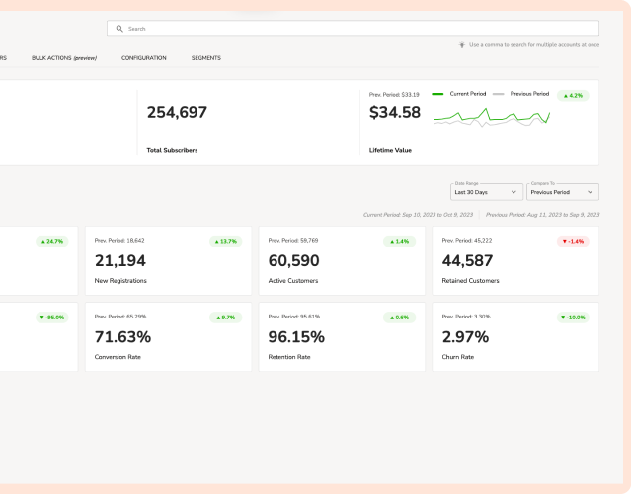Click the grey Previous Period legend marker
The width and height of the screenshot is (631, 494).
(499, 94)
